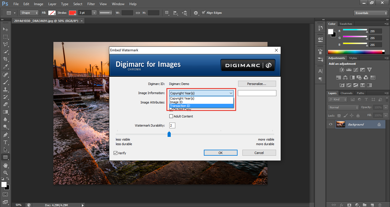Image resolution: width=390 pixels, height=207 pixels.
Task: Toggle the Align Edges checkbox
Action: coord(203,13)
